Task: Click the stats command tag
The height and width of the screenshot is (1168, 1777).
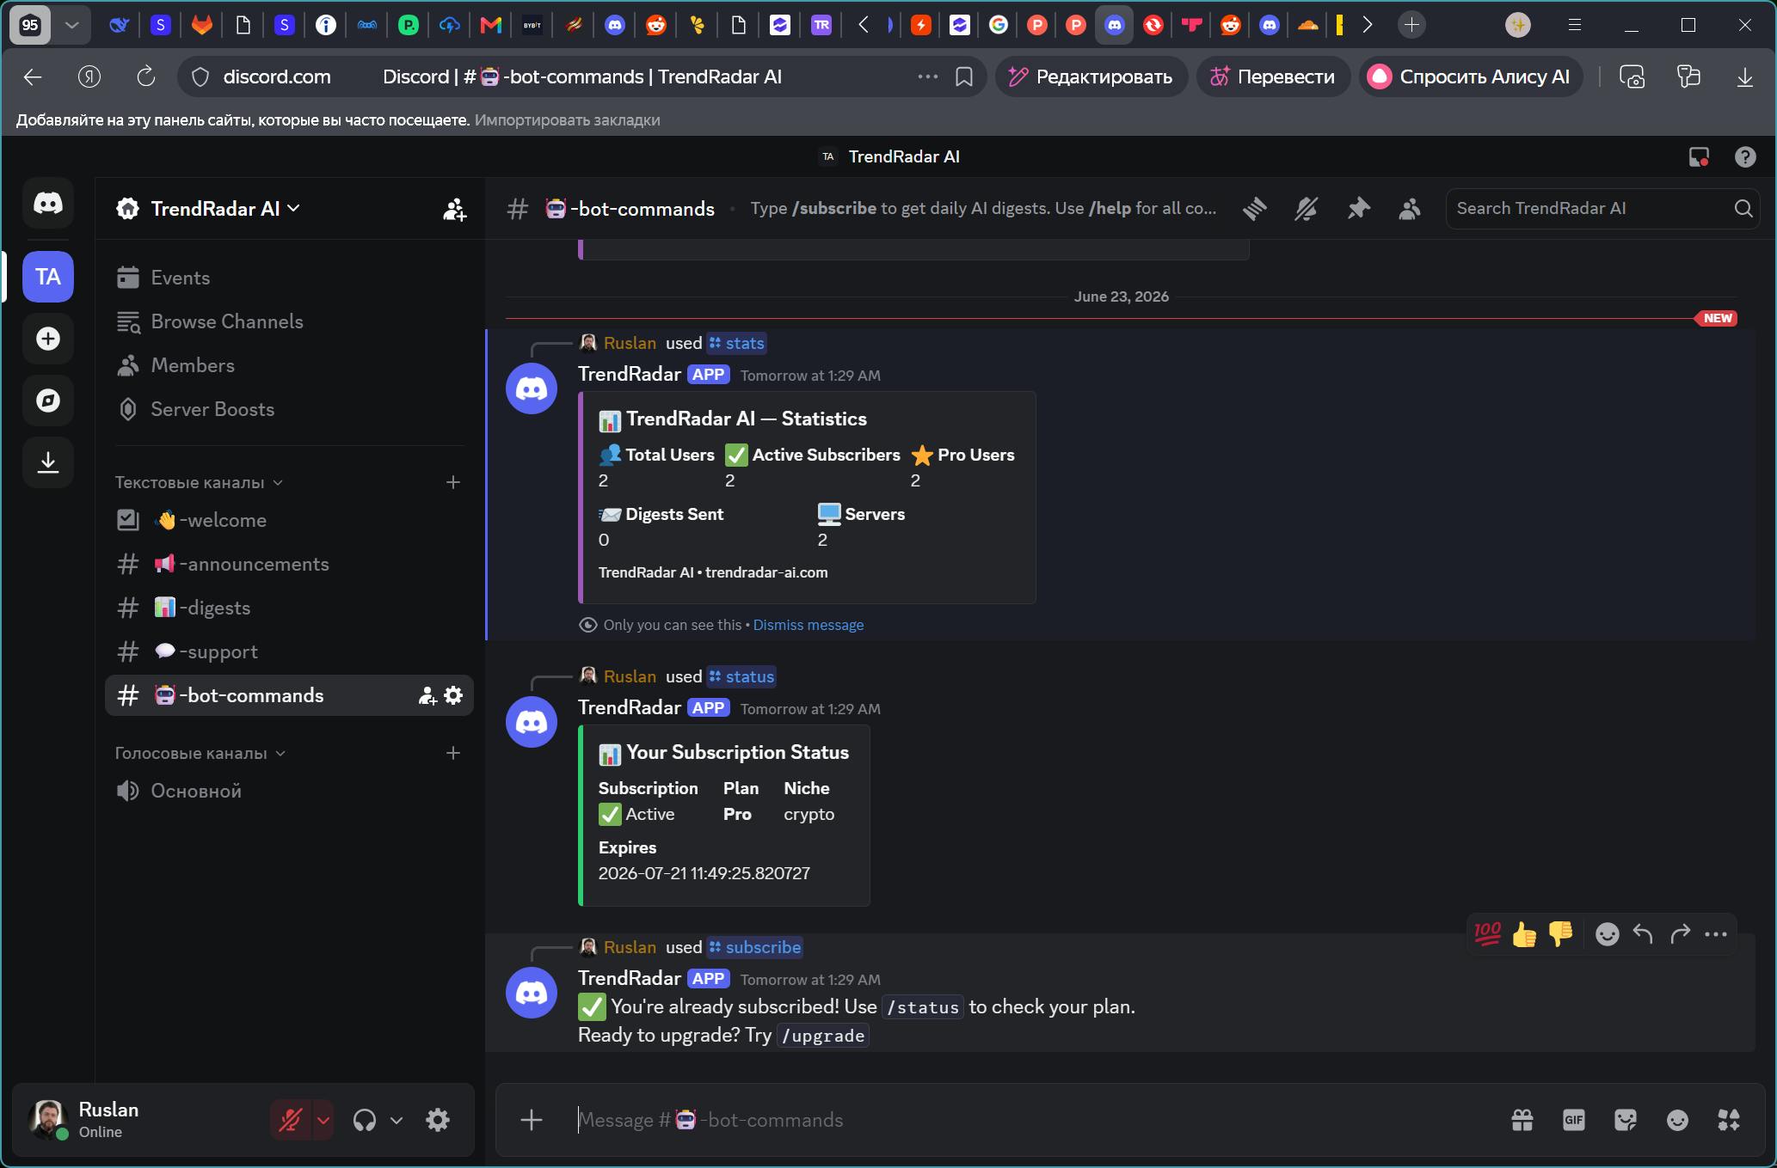Action: [x=737, y=343]
